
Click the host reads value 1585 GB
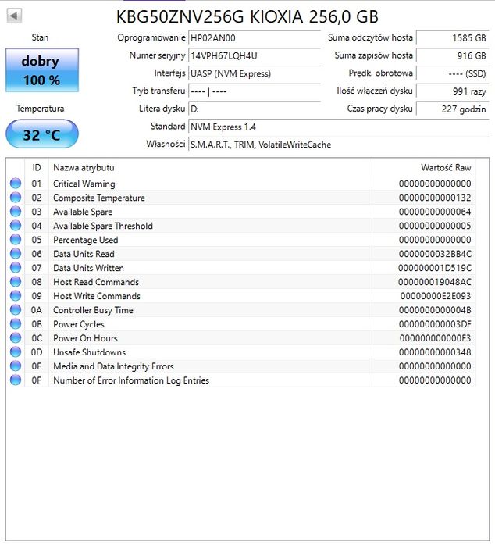(453, 37)
